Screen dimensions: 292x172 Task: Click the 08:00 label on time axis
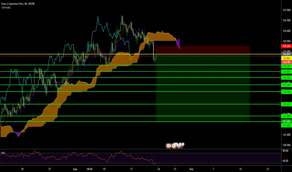click(x=90, y=169)
